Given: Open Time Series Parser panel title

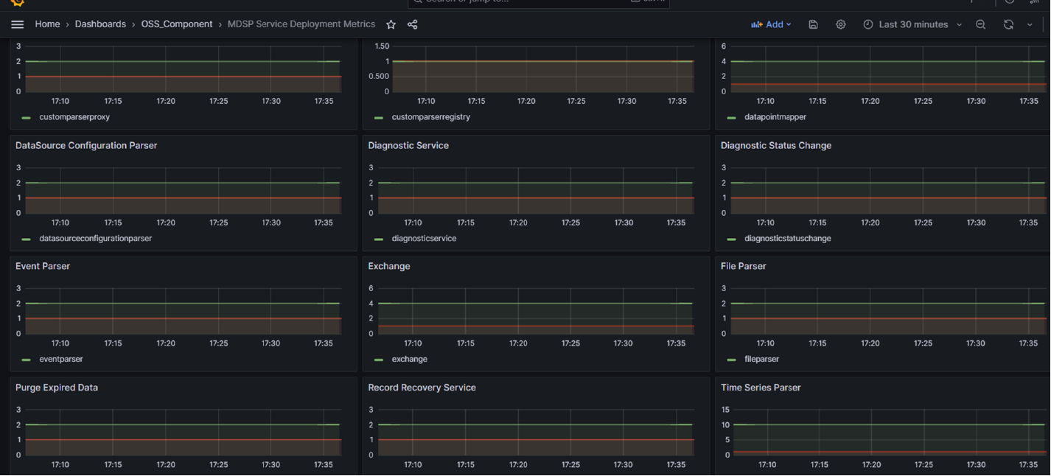Looking at the screenshot, I should click(761, 388).
